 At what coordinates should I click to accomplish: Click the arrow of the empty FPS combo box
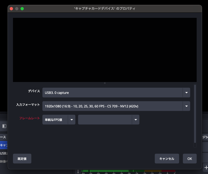coord(136,120)
